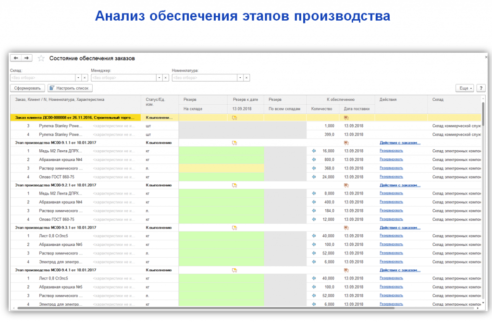Add the report to favorites with the star
The height and width of the screenshot is (324, 492).
(x=41, y=58)
